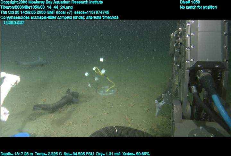
Task: Click the 'Temp= 2.325 C' reading
Action: (48, 154)
